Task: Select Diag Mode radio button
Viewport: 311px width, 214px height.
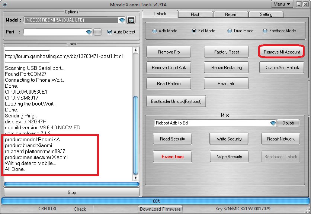Action: 230,31
